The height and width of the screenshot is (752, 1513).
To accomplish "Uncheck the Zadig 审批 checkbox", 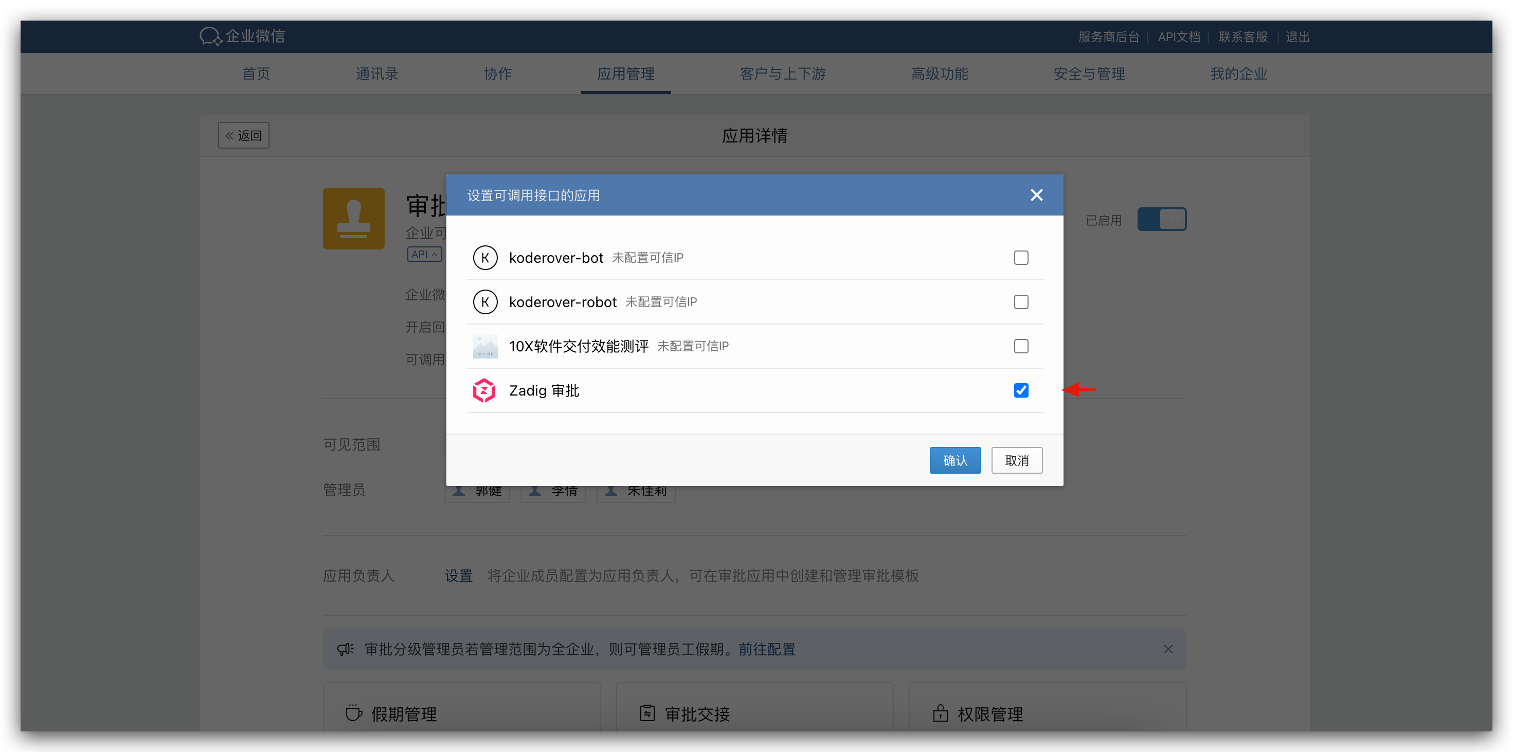I will (x=1021, y=391).
